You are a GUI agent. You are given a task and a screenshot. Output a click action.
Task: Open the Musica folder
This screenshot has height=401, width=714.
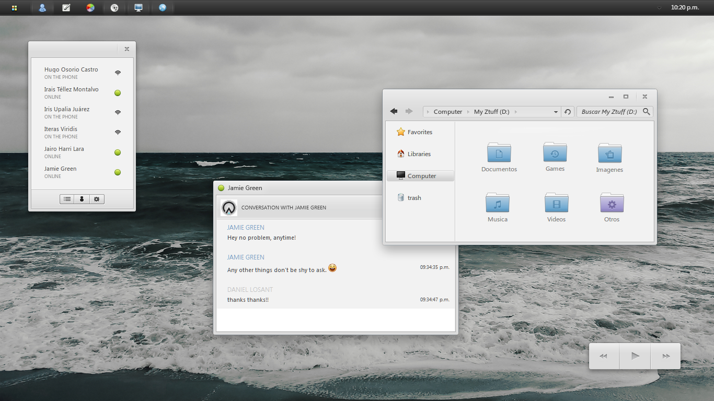pos(498,207)
